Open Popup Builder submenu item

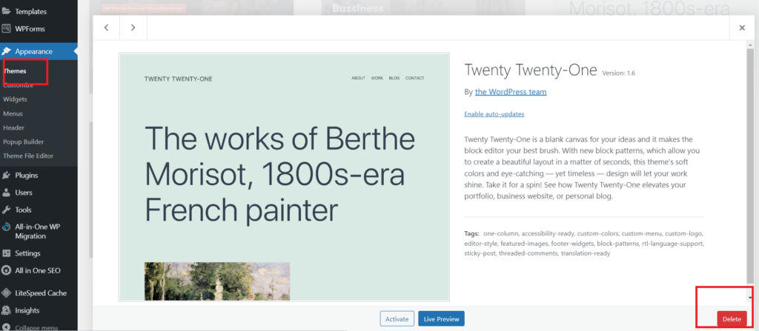click(23, 141)
